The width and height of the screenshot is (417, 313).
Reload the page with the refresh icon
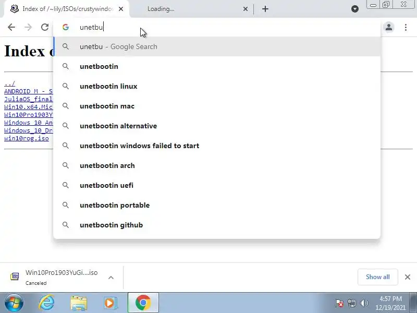pos(45,27)
